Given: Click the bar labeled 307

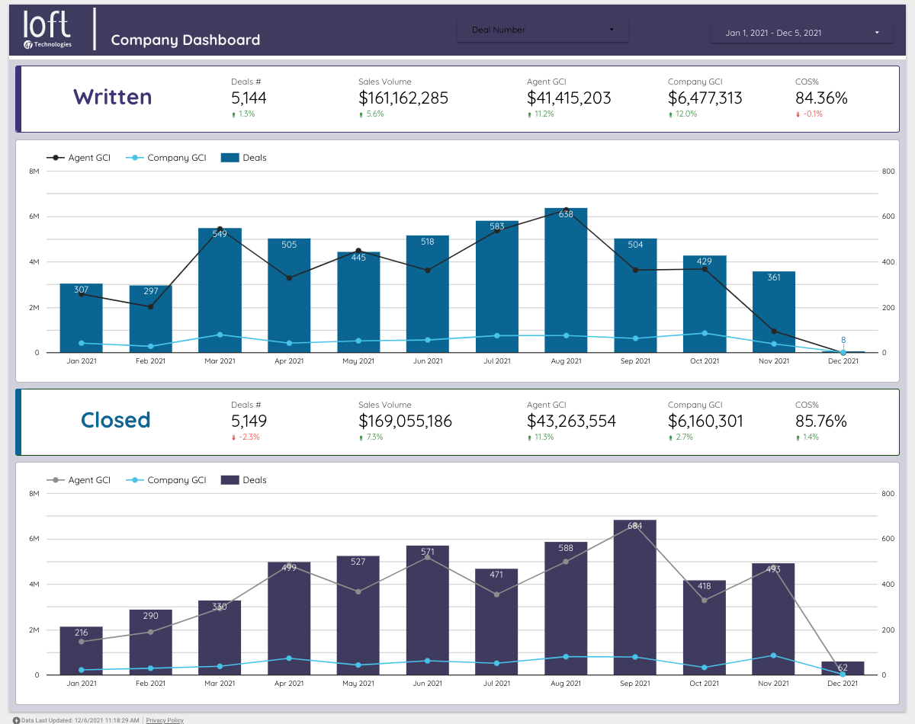Looking at the screenshot, I should pos(82,319).
